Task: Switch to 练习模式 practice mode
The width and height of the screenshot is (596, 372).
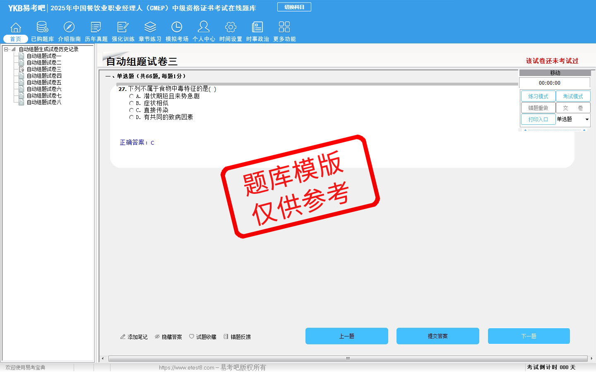Action: 538,96
